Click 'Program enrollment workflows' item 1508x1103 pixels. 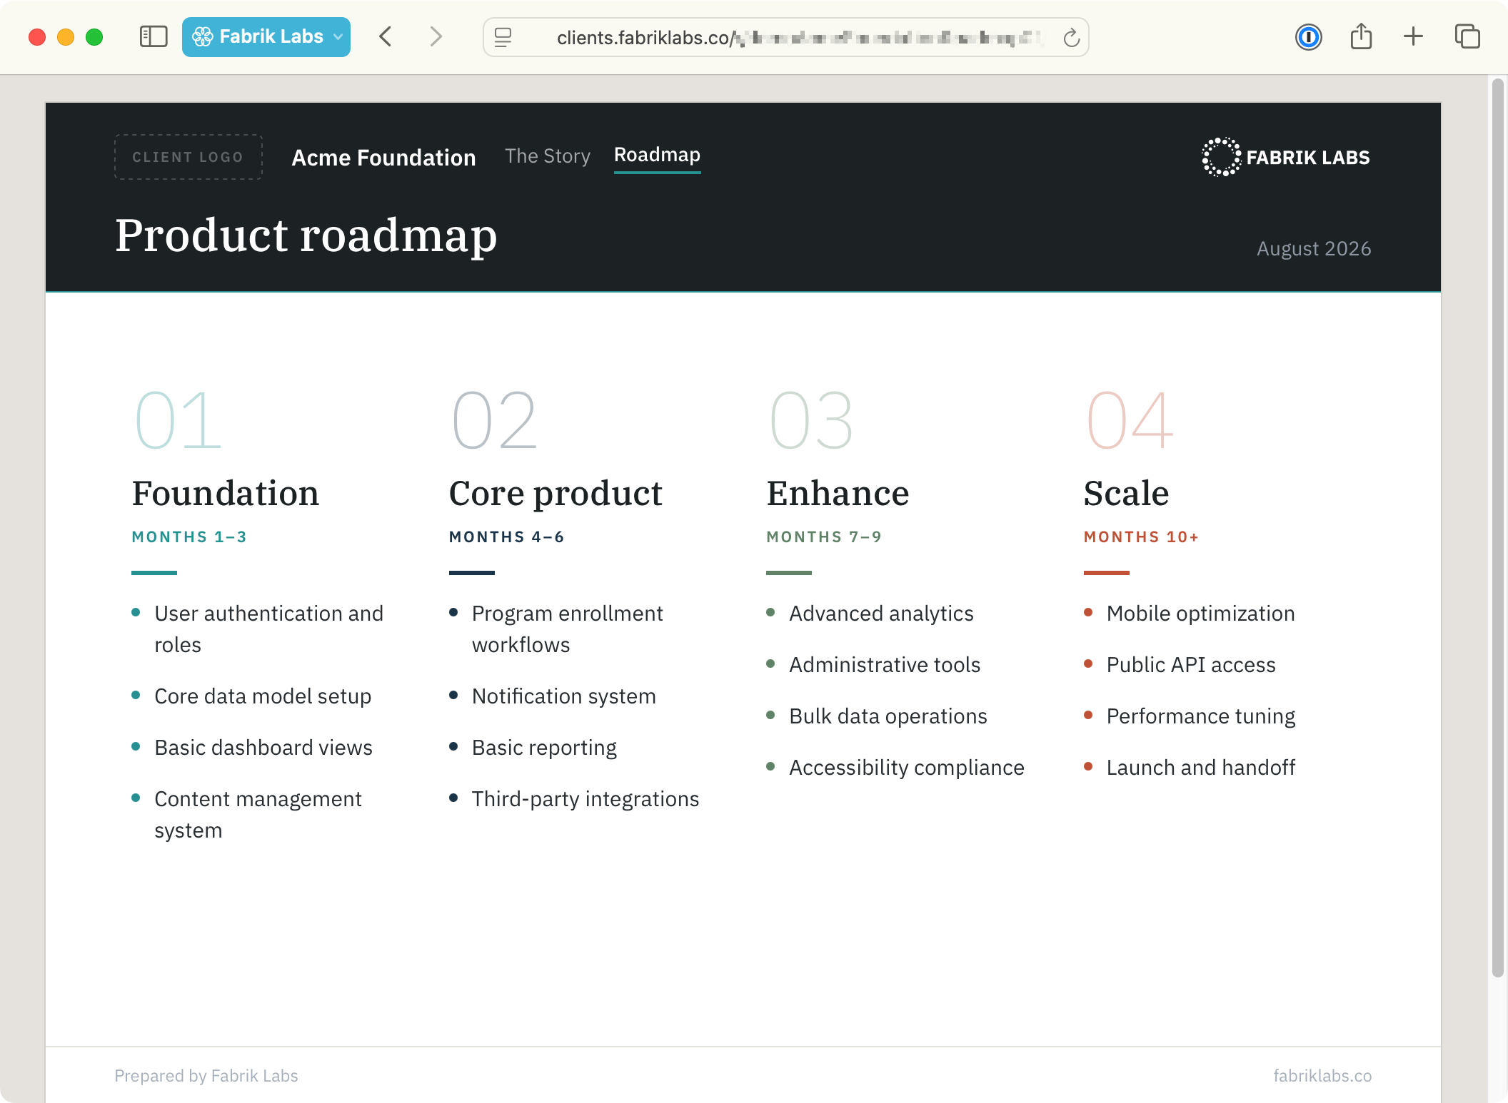(568, 629)
